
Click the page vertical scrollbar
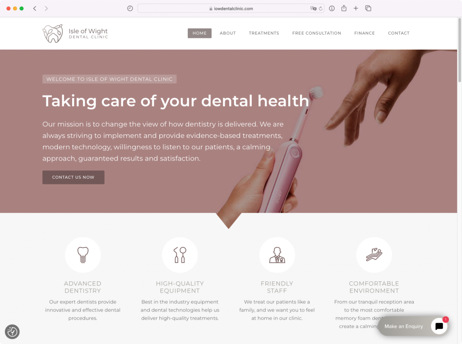pos(459,50)
